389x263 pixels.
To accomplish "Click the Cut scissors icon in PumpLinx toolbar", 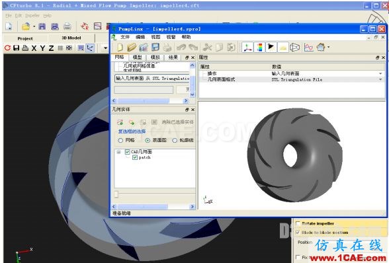I will point(207,47).
